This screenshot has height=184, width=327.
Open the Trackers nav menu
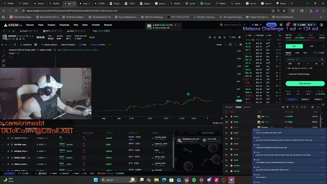[x=51, y=25]
